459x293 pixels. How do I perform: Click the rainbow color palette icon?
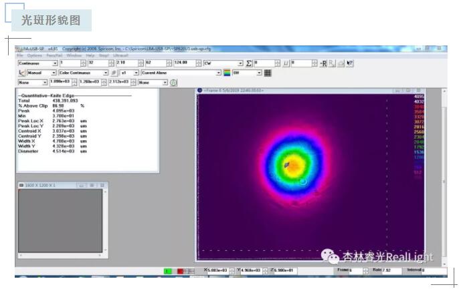[227, 73]
